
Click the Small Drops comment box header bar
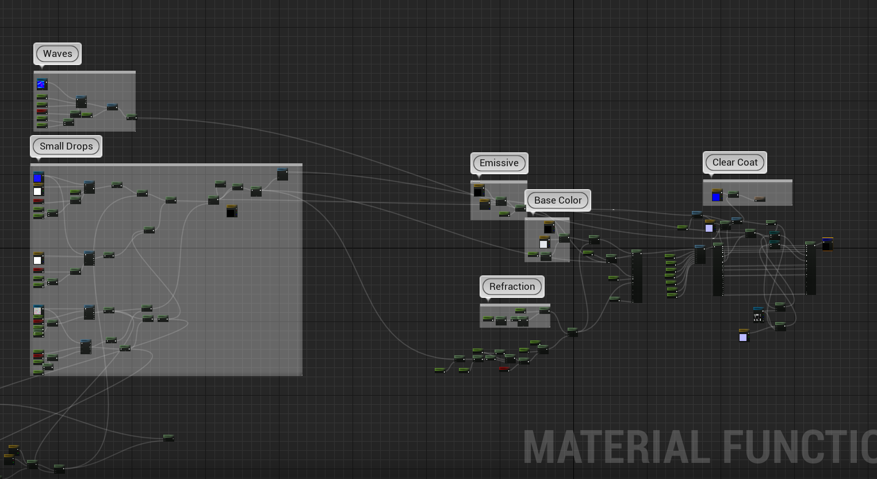tap(166, 165)
